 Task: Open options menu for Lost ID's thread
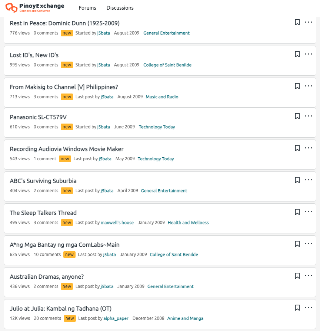coord(309,54)
